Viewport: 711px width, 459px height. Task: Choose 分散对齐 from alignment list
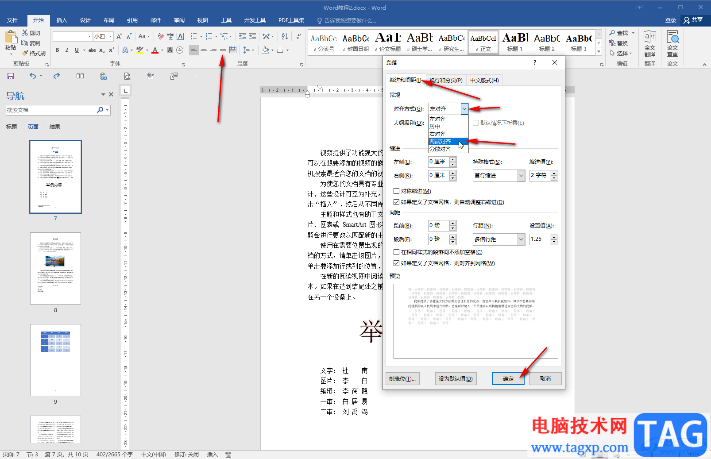[x=448, y=149]
